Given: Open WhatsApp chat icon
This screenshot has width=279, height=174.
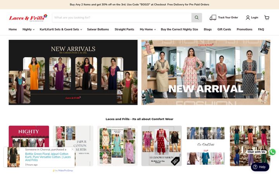Looking at the screenshot, I should click(x=272, y=152).
